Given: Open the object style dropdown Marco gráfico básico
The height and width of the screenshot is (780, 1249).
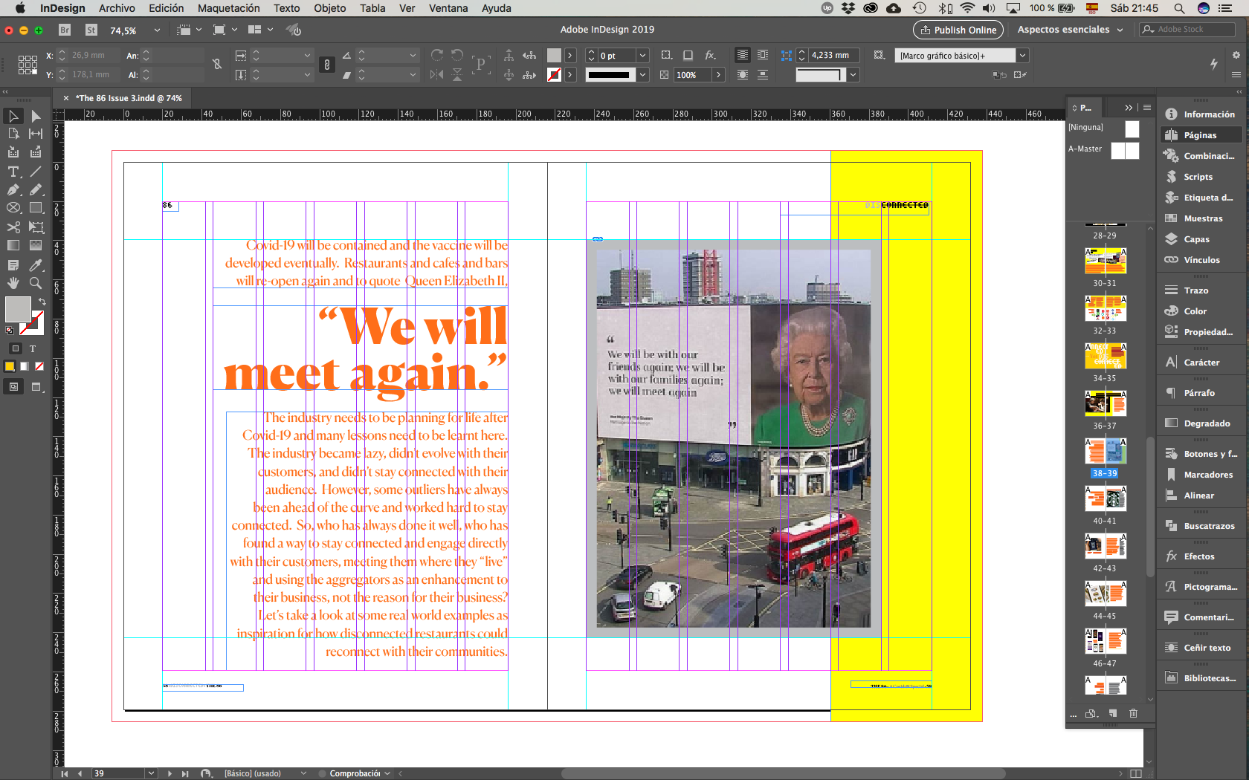Looking at the screenshot, I should click(1023, 55).
